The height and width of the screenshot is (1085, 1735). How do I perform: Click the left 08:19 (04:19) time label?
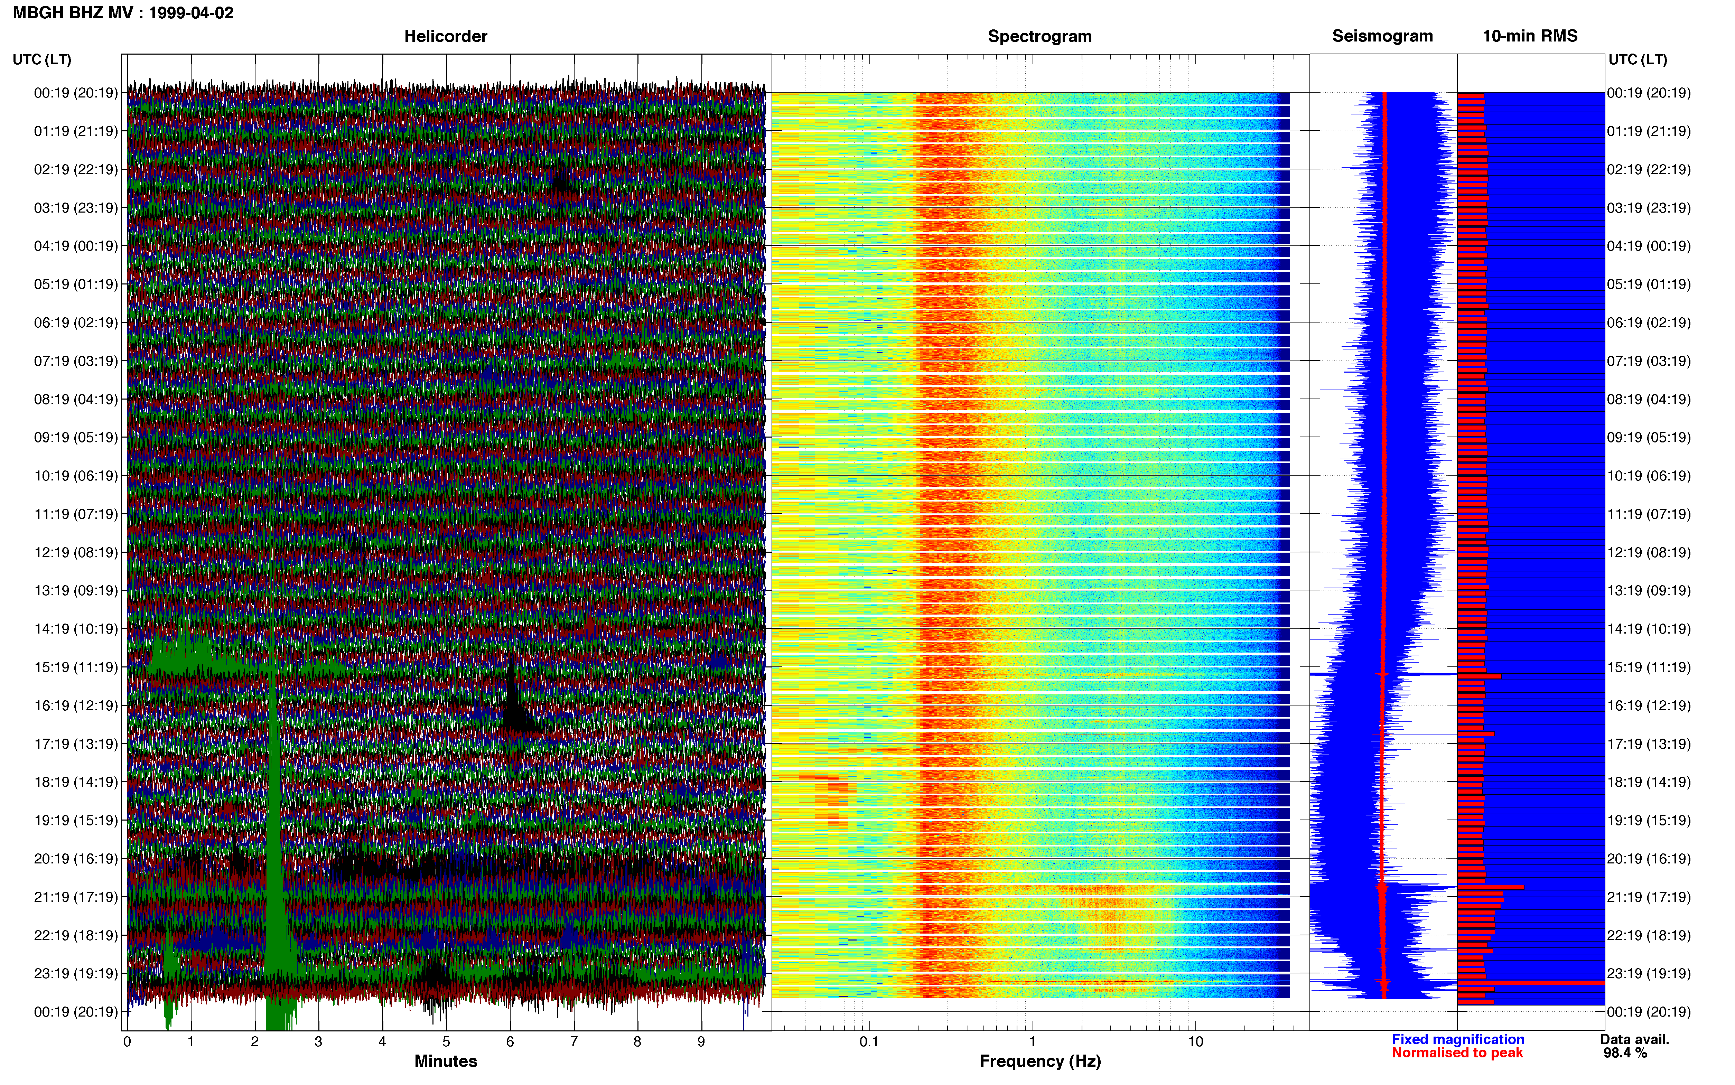coord(76,399)
